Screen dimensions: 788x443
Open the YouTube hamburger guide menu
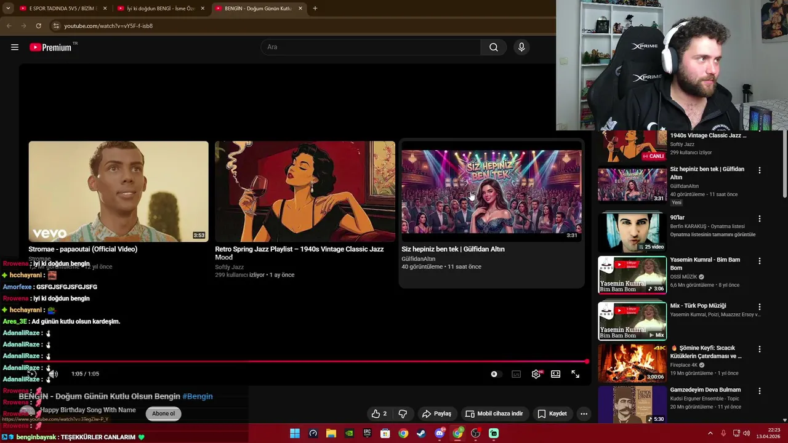(x=15, y=47)
